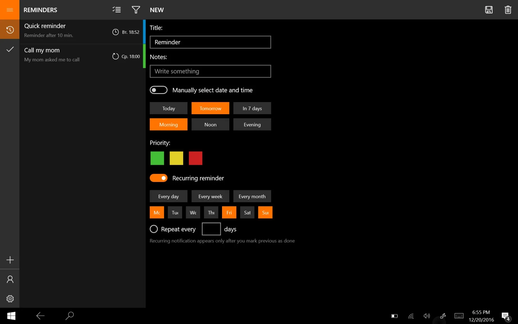Set time of day to Noon
518x324 pixels.
point(211,125)
